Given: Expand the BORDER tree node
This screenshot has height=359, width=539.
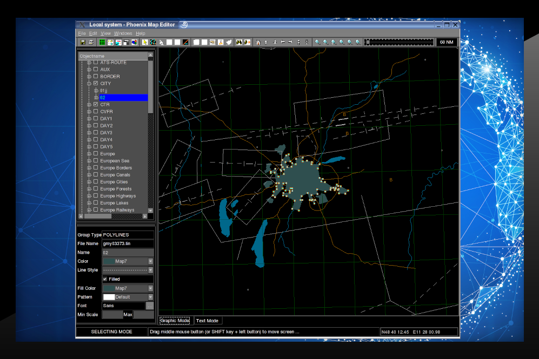Looking at the screenshot, I should (89, 77).
